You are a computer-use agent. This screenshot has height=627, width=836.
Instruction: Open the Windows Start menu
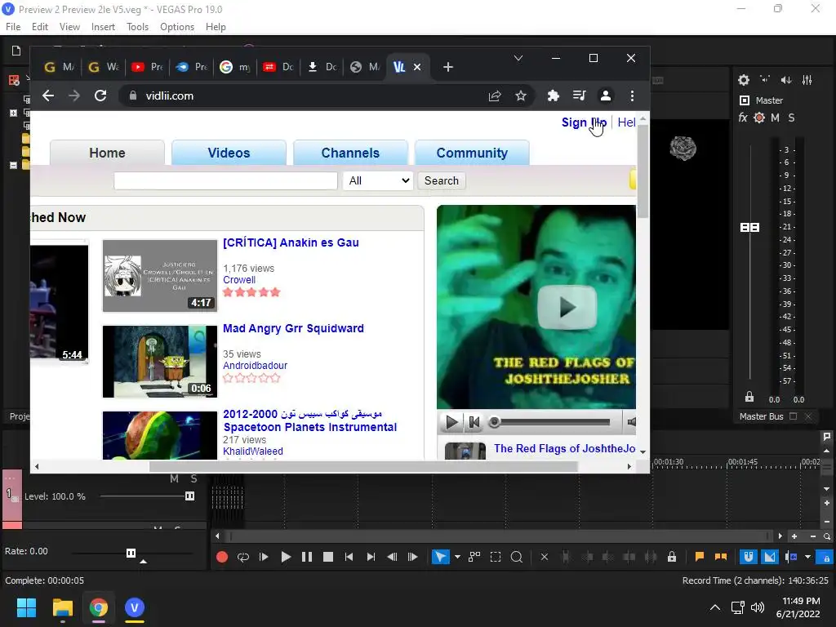click(26, 607)
